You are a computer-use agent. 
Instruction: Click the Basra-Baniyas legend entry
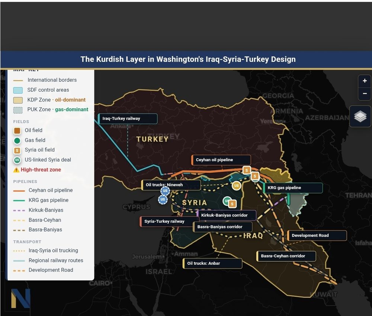tap(38, 230)
